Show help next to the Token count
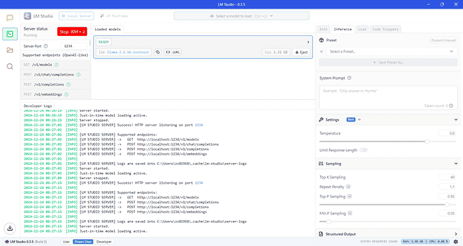463x246 pixels. click(x=451, y=106)
